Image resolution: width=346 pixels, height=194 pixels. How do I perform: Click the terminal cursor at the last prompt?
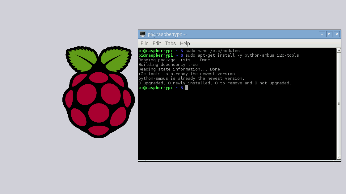click(x=187, y=88)
